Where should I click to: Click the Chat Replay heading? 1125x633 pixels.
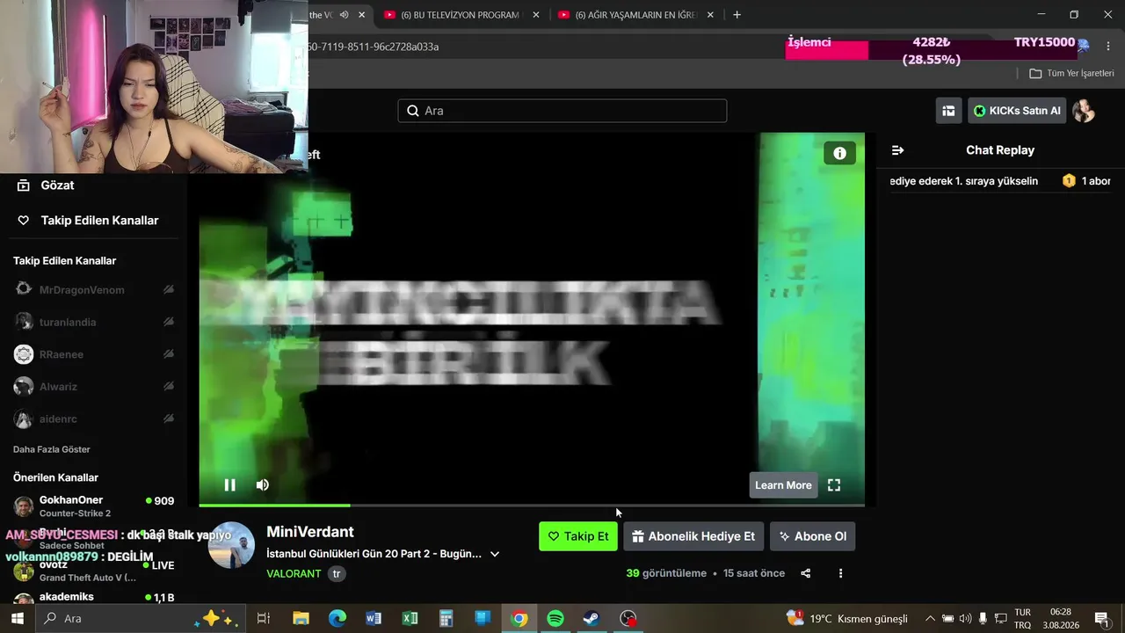point(1000,150)
